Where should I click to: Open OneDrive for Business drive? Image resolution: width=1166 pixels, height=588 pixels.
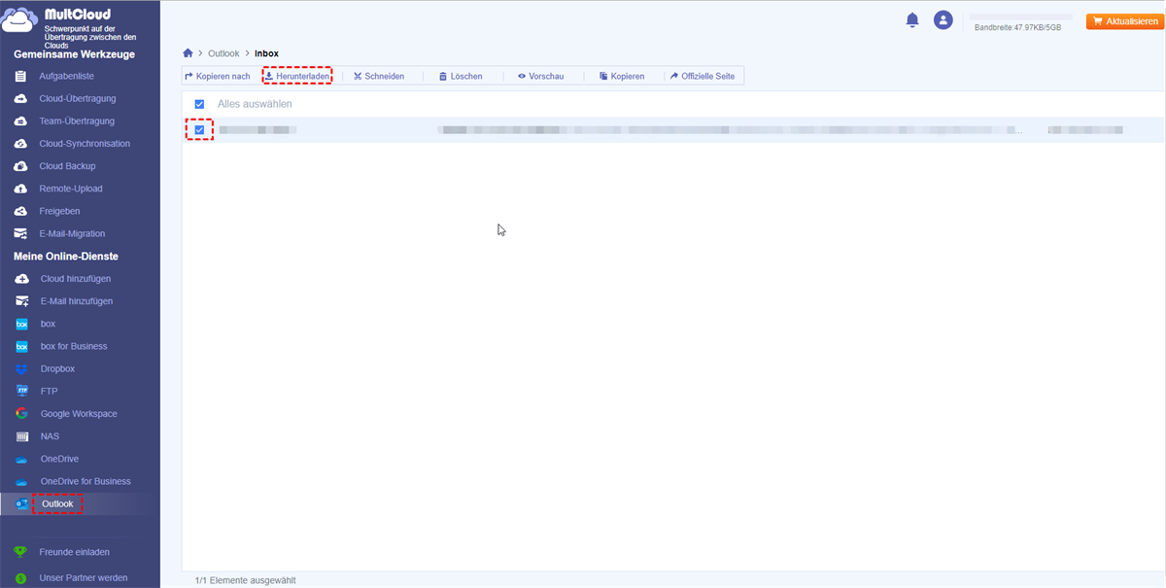coord(86,481)
